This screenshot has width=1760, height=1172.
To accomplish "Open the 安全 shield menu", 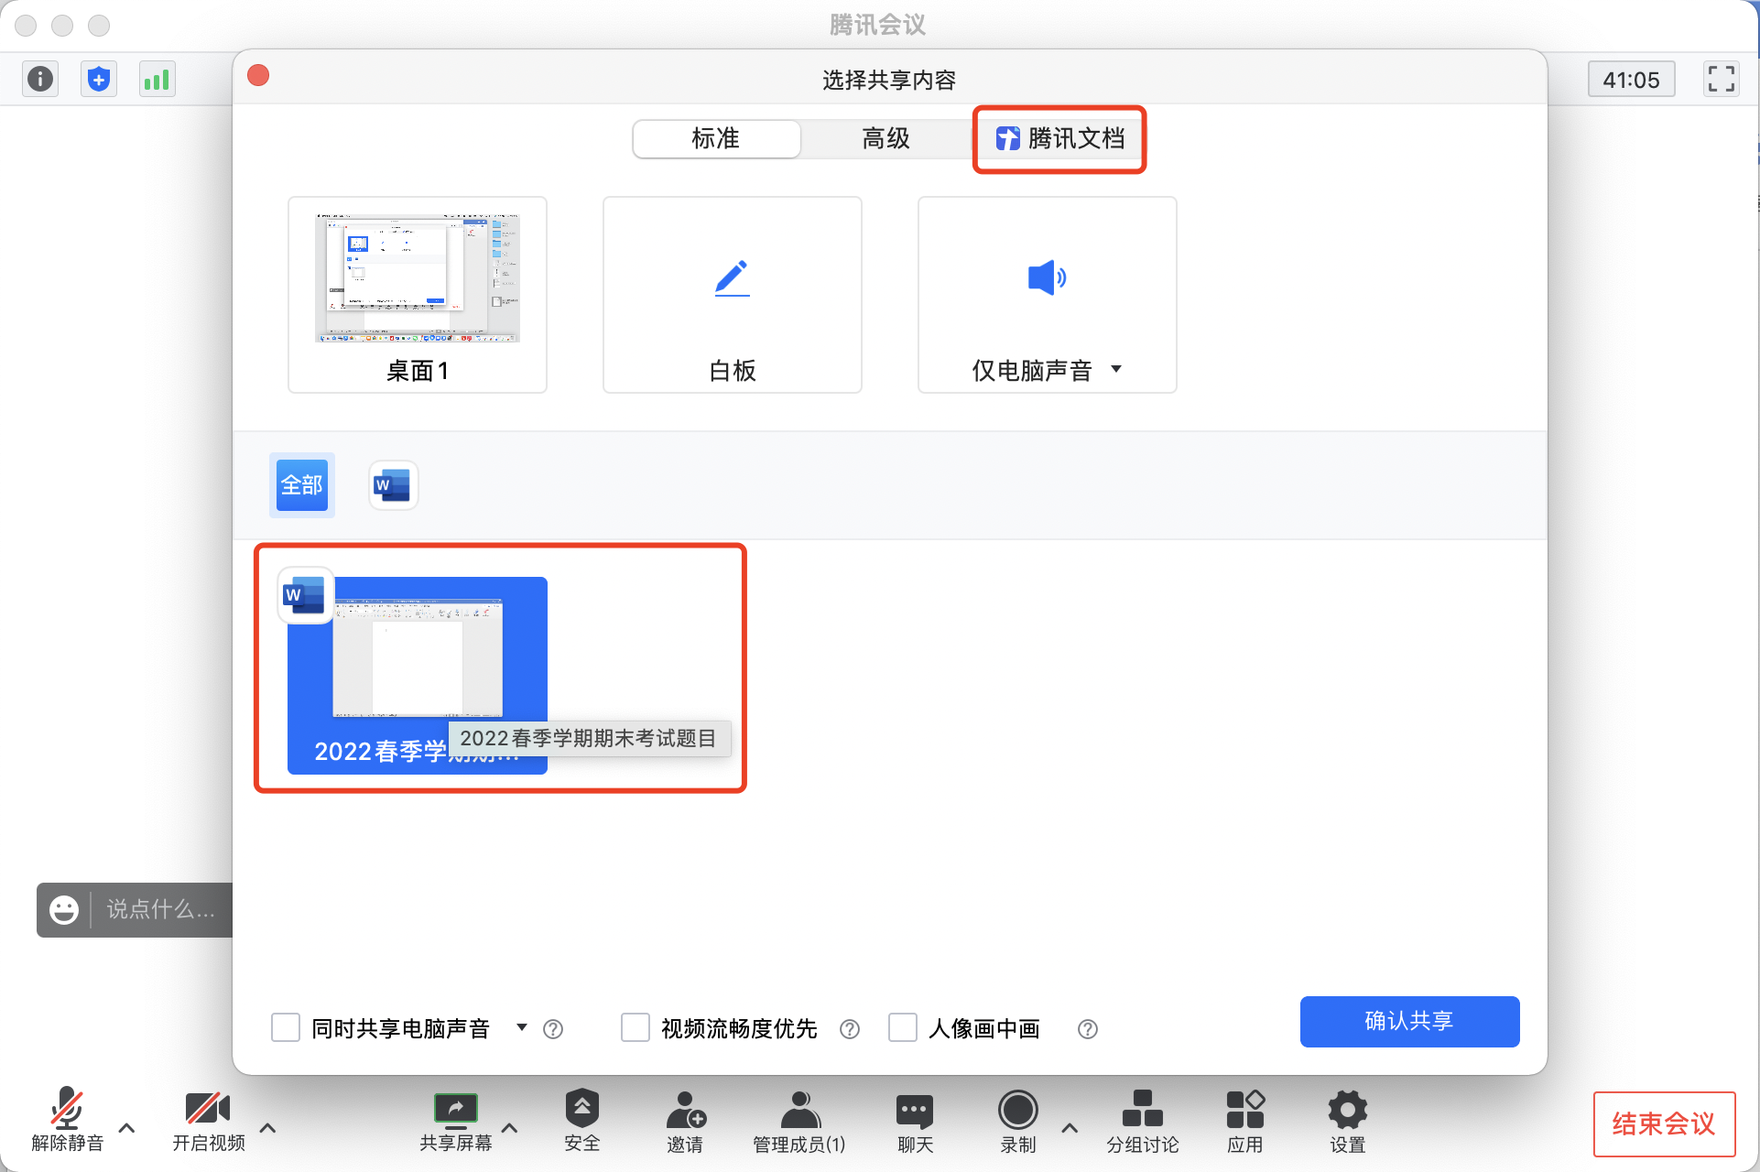I will coord(582,1119).
